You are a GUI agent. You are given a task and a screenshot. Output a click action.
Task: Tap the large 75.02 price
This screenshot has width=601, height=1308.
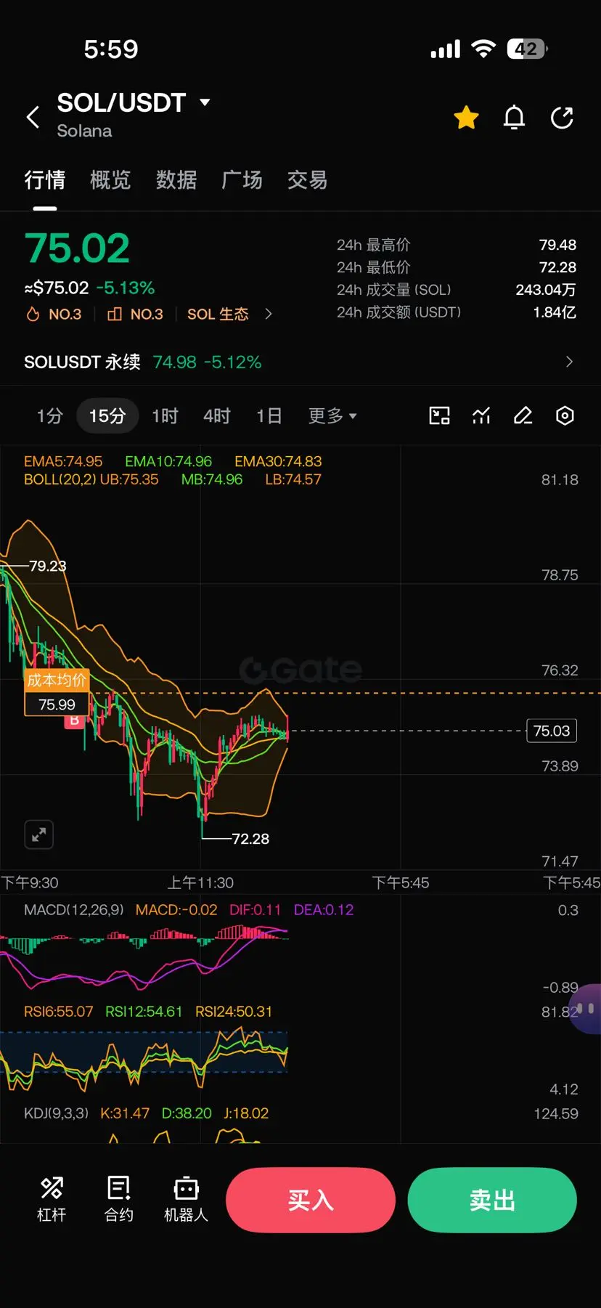coord(77,248)
